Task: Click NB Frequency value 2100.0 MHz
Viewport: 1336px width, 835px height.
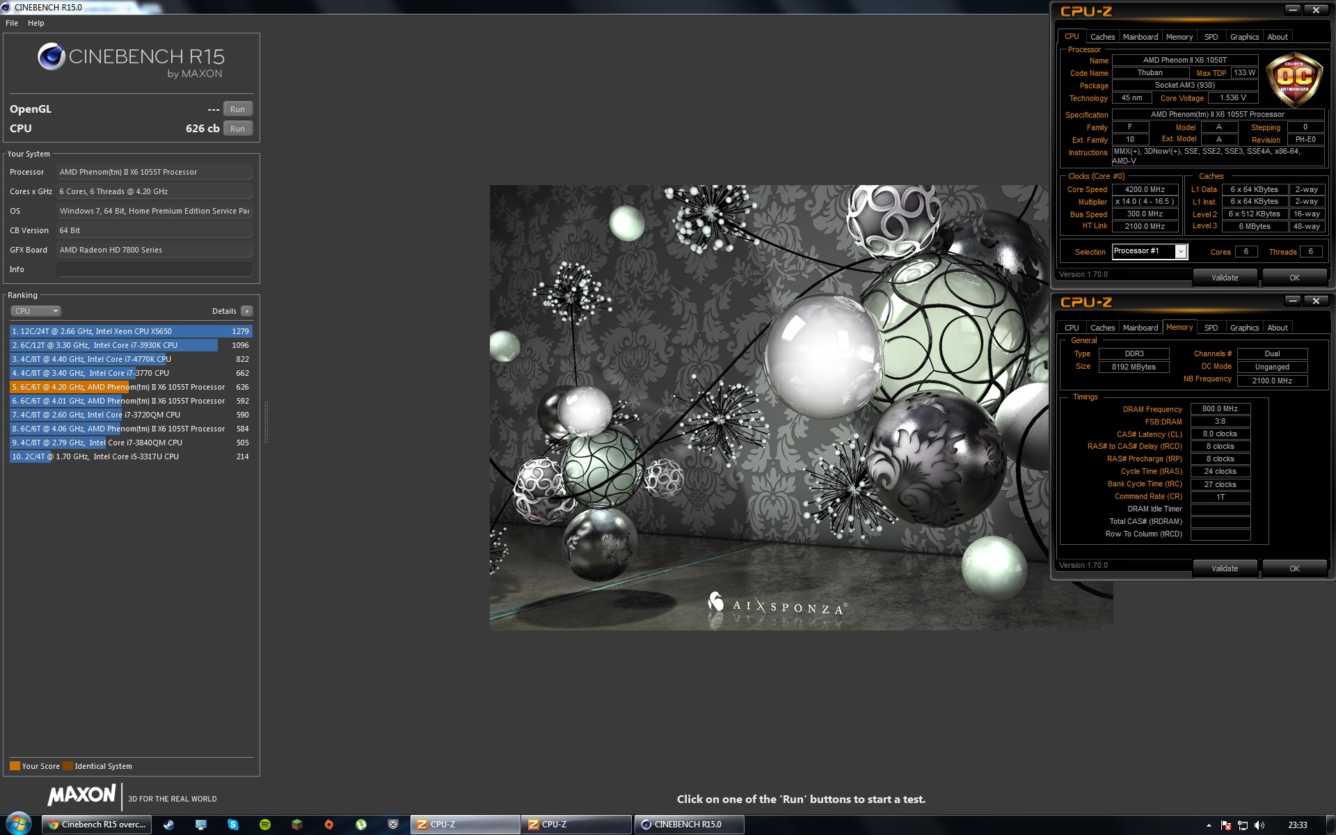Action: pyautogui.click(x=1272, y=381)
